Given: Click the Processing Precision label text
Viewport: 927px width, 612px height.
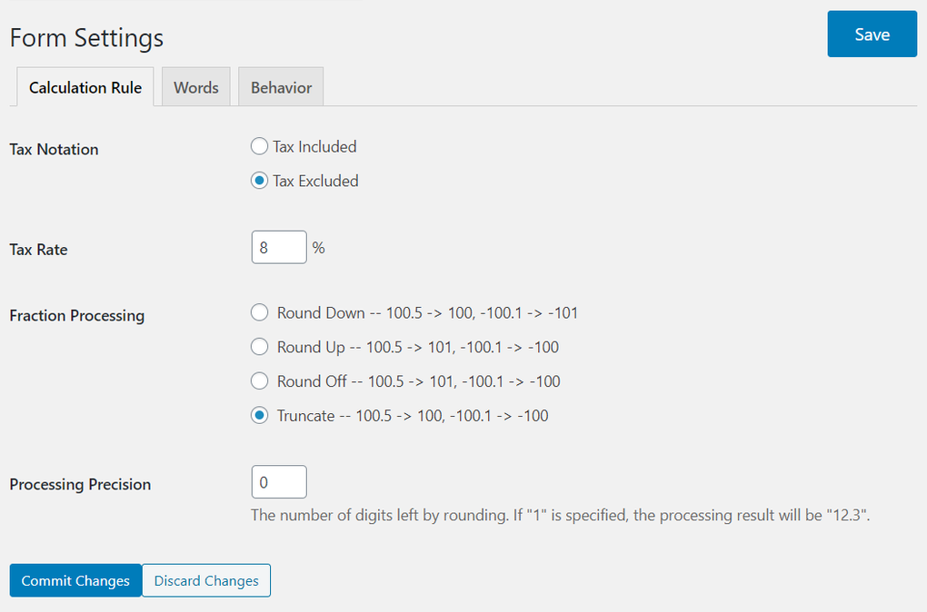Looking at the screenshot, I should point(80,485).
